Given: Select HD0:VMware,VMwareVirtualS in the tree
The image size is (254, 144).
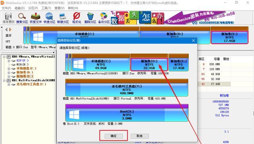Looking at the screenshot, I should click(33, 57).
